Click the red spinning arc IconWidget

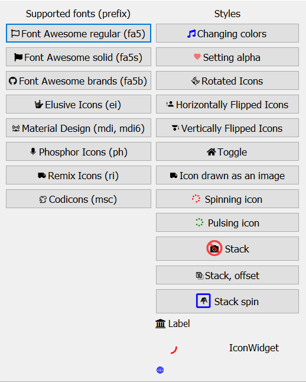(x=174, y=350)
